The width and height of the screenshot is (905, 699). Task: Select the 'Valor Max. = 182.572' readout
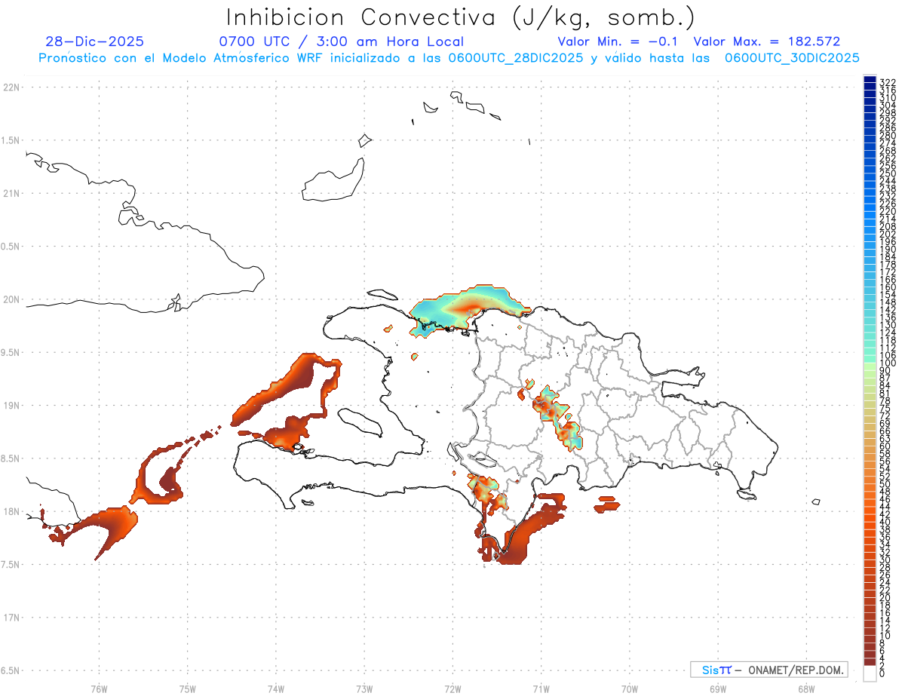pos(767,41)
